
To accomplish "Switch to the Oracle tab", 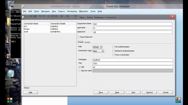I will 80,42.
